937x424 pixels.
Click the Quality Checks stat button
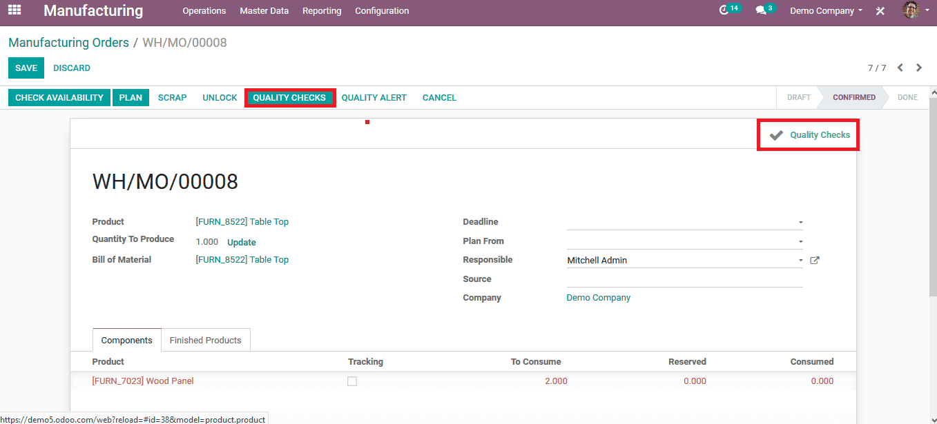point(808,135)
